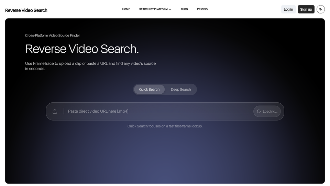Screen dimensions: 330x186
Task: Click the Sign up button
Action: coord(306,9)
